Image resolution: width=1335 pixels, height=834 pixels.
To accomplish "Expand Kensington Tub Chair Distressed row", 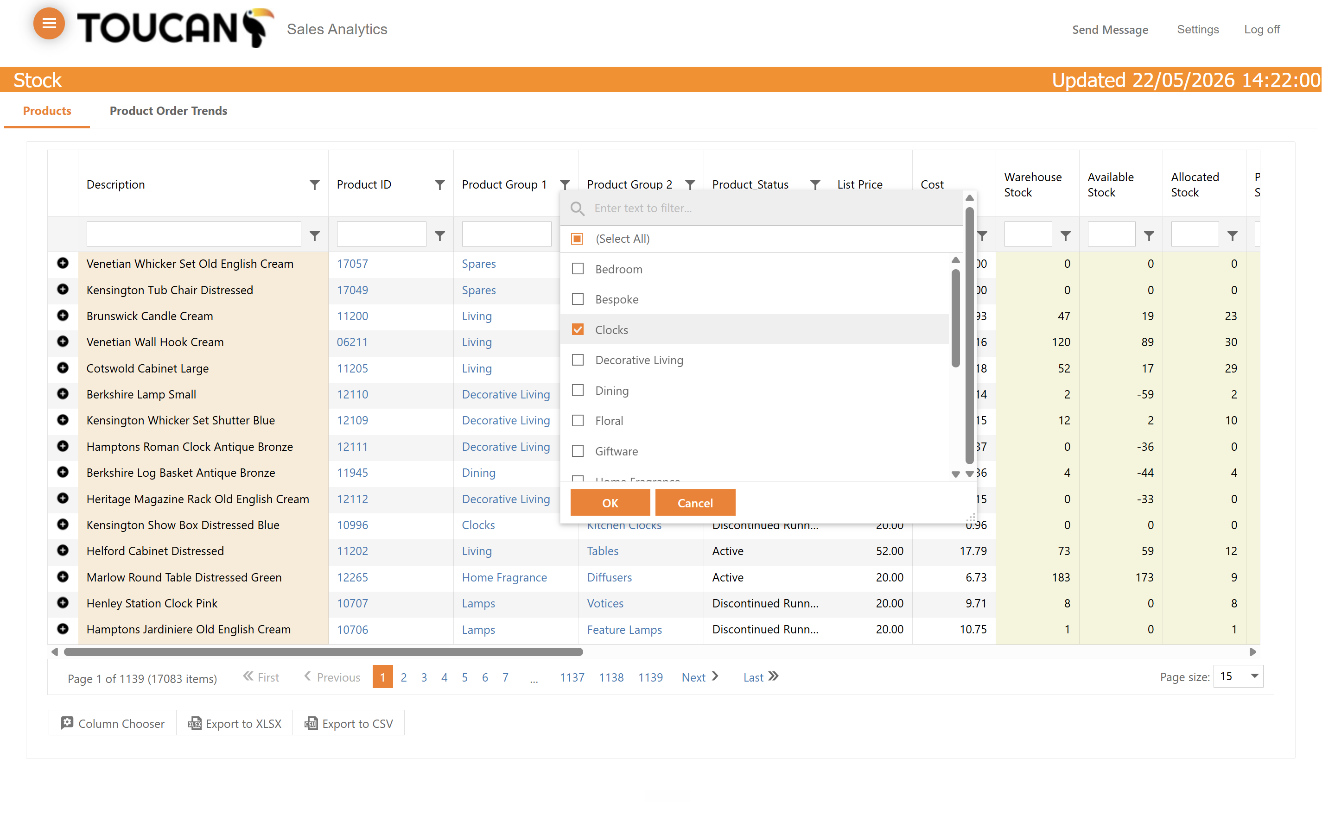I will tap(63, 289).
